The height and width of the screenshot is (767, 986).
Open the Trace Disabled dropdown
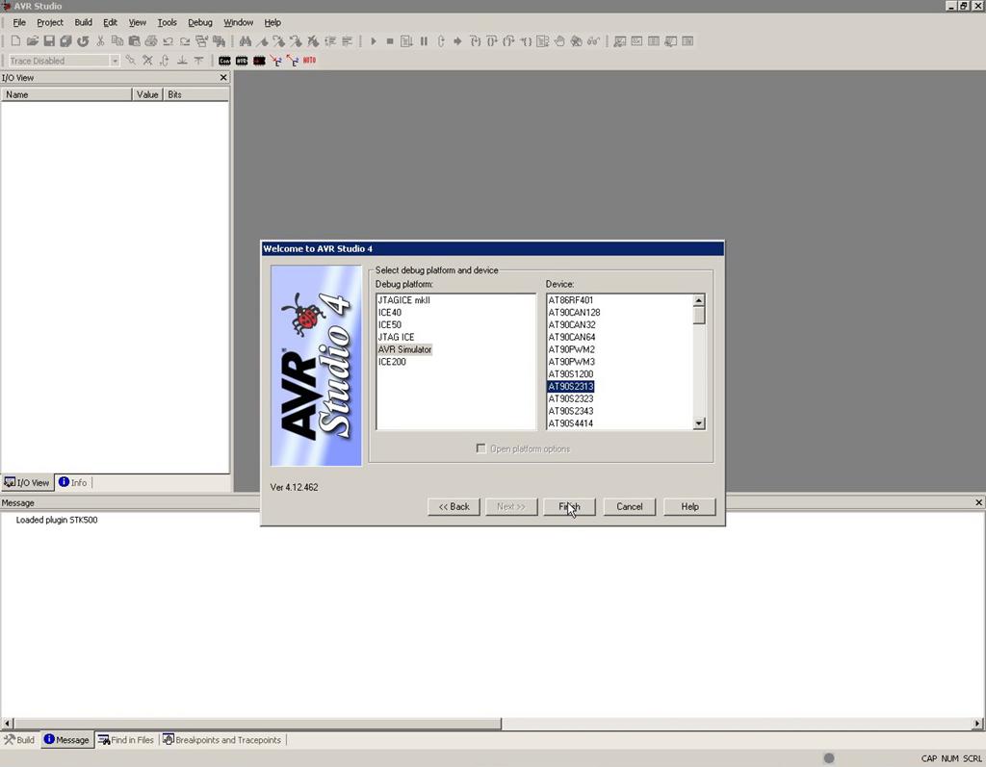[115, 61]
